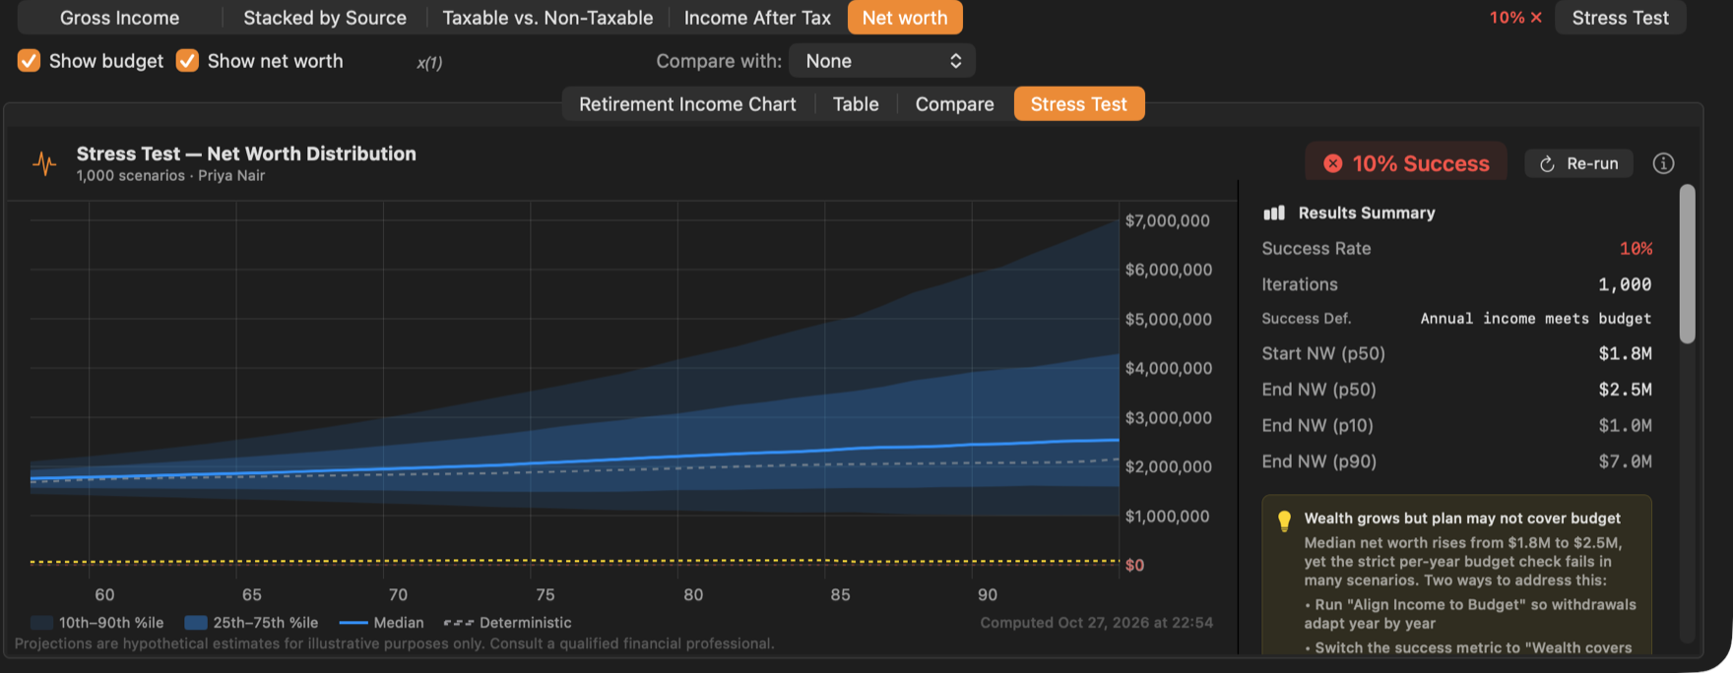
Task: Click the Deterministic legend entry
Action: pos(507,623)
